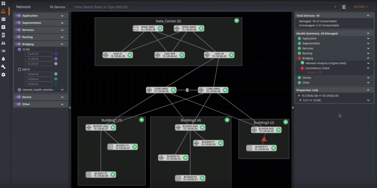Expand the Application filter section
This screenshot has width=377, height=188.
point(62,15)
